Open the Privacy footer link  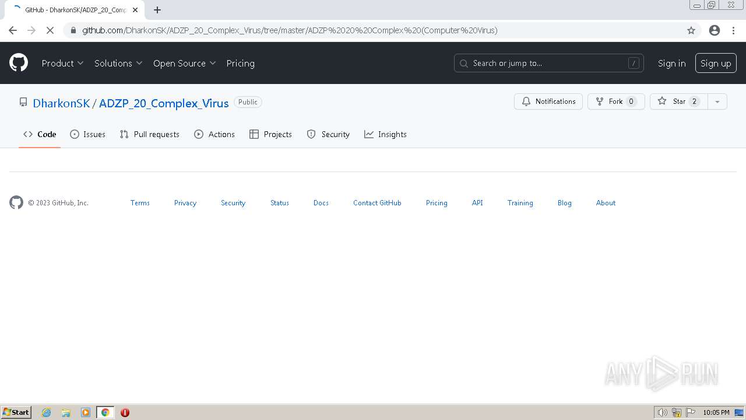[185, 203]
